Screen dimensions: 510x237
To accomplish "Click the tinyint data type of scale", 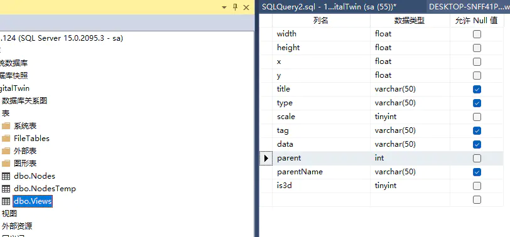I will pyautogui.click(x=410, y=117).
